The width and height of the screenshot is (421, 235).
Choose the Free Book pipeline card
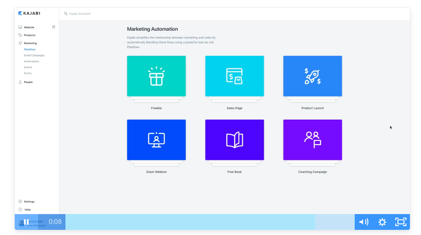[x=234, y=140]
